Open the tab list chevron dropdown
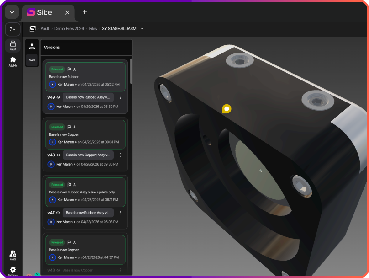The height and width of the screenshot is (278, 369). pyautogui.click(x=12, y=12)
